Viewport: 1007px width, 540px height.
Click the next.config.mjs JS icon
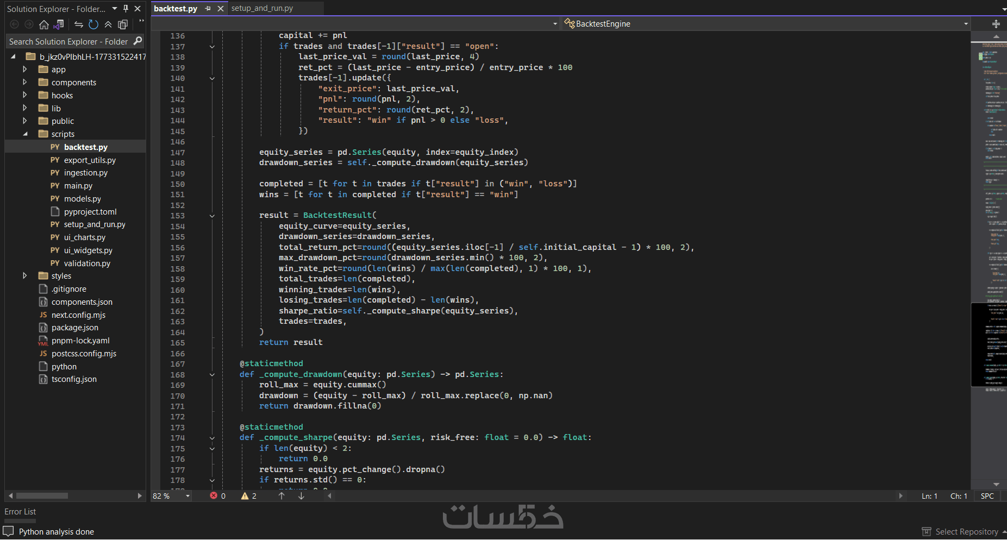coord(43,315)
